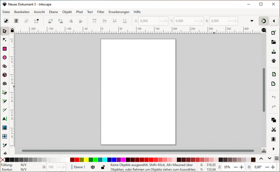This screenshot has width=280, height=172.
Task: Click the no-color X swatch
Action: pyautogui.click(x=3, y=160)
